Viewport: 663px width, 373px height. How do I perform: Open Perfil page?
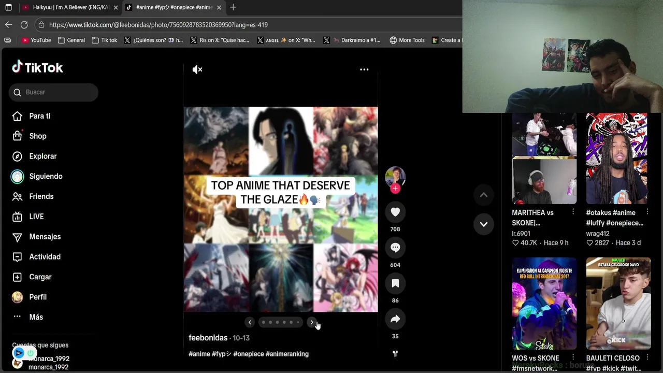coord(30,297)
